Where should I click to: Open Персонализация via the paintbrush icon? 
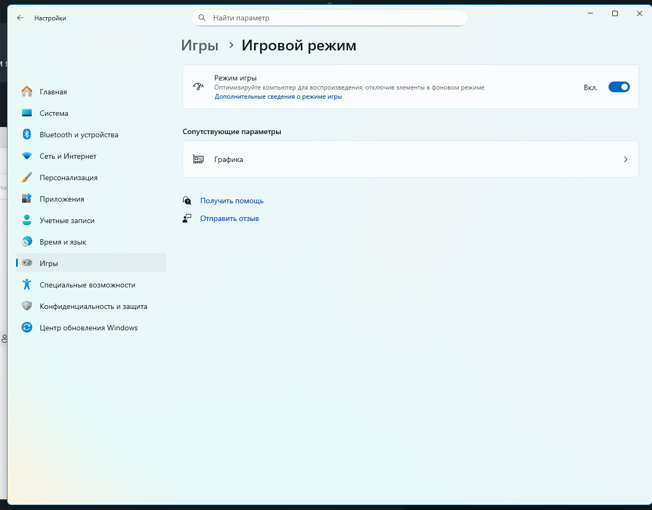[x=27, y=178]
